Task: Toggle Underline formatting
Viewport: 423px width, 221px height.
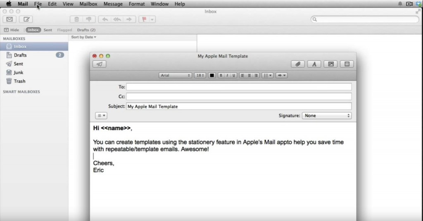Action: click(x=234, y=75)
